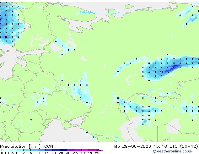Select the legend swatch between 20 and 25

[x=56, y=150]
